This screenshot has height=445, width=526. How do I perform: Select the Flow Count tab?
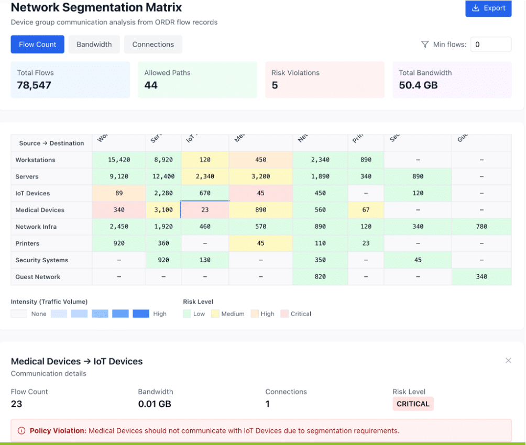click(x=38, y=44)
